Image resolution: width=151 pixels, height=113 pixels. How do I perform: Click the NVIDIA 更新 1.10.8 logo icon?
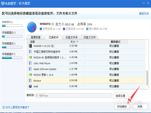coord(30,75)
